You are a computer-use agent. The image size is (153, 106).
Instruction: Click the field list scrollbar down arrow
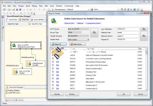[x=146, y=90]
